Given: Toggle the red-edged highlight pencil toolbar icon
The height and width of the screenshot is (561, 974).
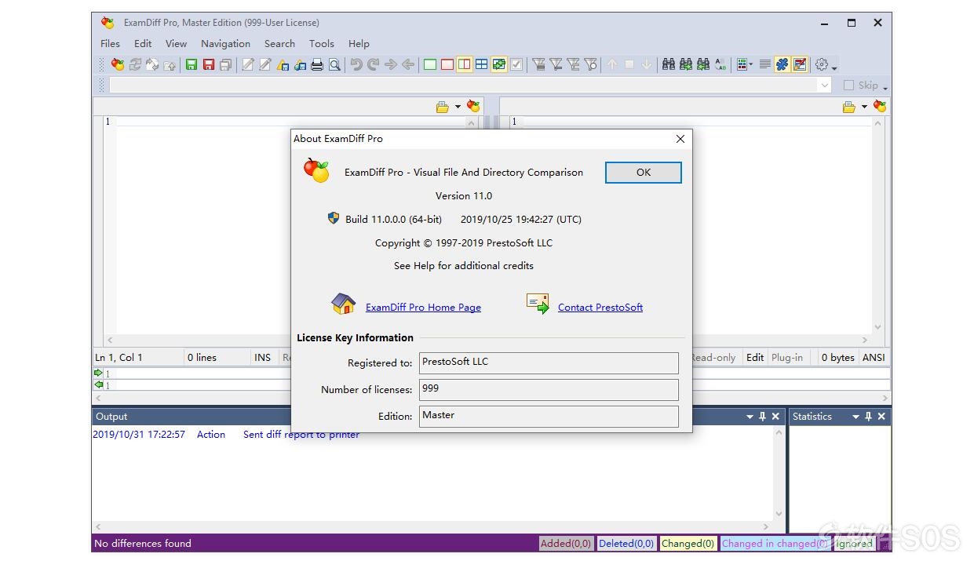Looking at the screenshot, I should point(800,64).
